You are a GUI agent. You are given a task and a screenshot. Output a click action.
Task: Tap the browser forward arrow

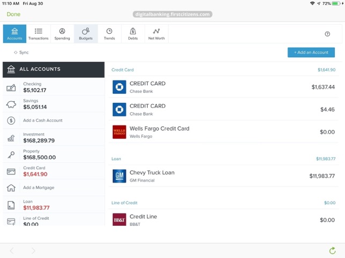point(33,251)
